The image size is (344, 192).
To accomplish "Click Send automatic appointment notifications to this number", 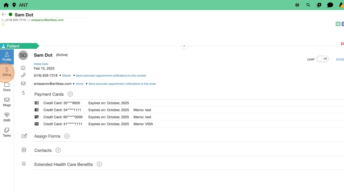I will (x=111, y=76).
